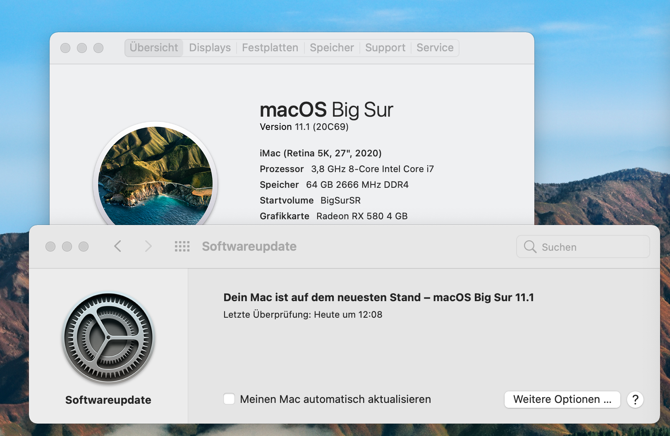Image resolution: width=670 pixels, height=436 pixels.
Task: Close the Übersicht system info window
Action: tap(65, 48)
